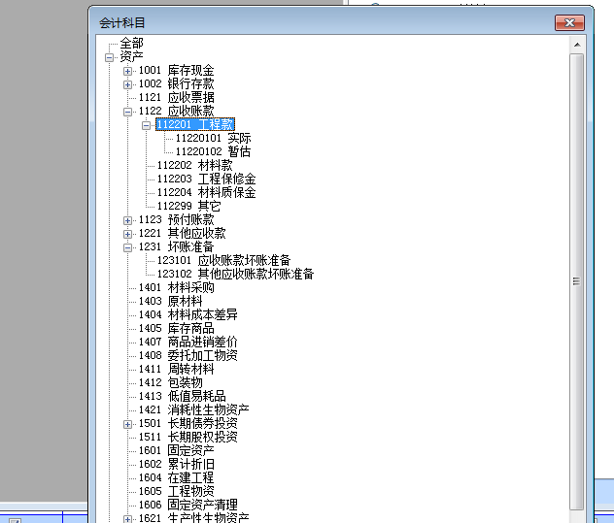Select account 1407 商品进销差价
The height and width of the screenshot is (523, 614).
pyautogui.click(x=188, y=342)
